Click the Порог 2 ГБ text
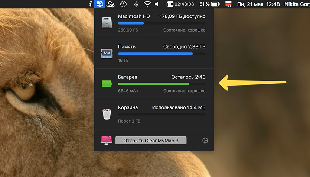The image size is (310, 177). click(x=129, y=121)
